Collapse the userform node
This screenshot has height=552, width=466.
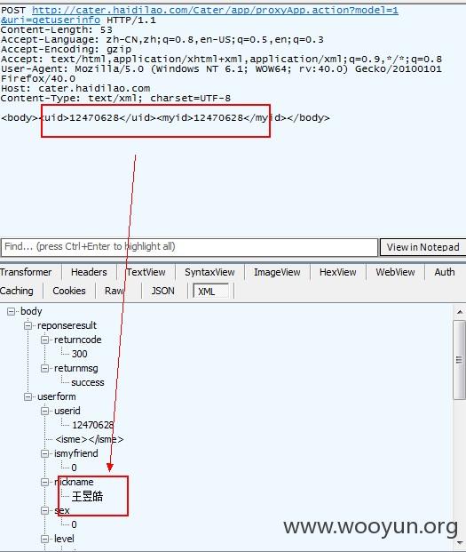coord(28,397)
